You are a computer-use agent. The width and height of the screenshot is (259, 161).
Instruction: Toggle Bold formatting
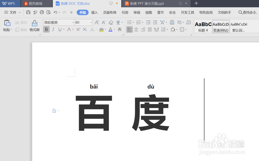46,29
